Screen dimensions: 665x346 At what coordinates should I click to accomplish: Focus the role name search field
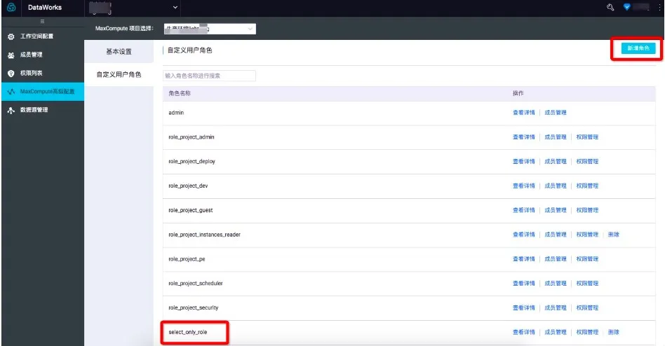[x=209, y=76]
